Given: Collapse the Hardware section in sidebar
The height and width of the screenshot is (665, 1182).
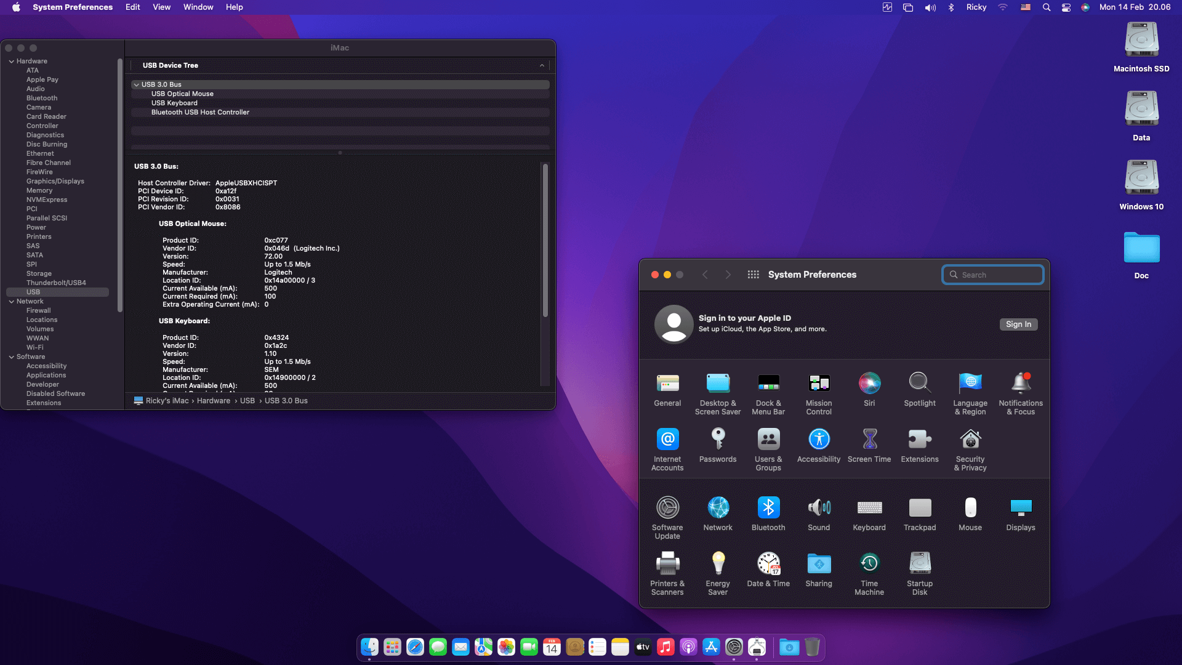Looking at the screenshot, I should 11,62.
